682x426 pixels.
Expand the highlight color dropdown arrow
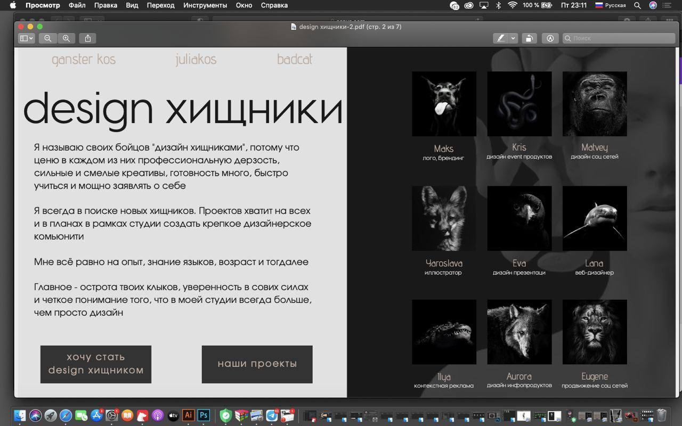coord(513,38)
